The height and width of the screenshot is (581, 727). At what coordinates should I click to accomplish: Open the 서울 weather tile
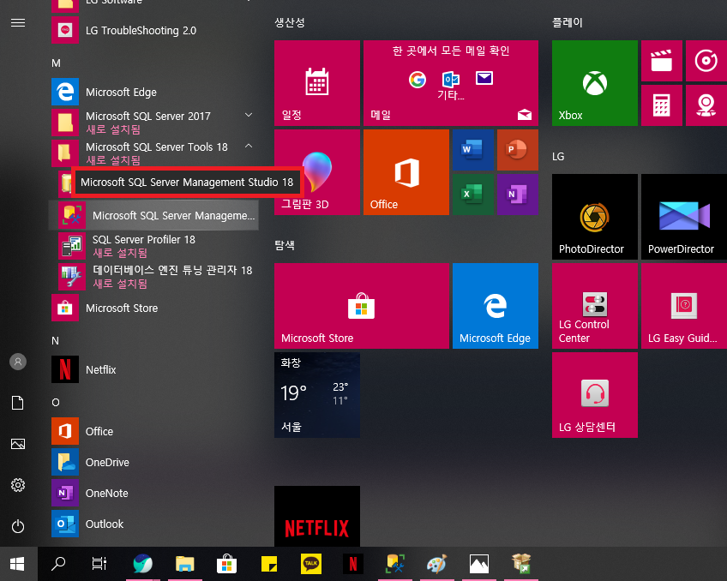pos(317,395)
